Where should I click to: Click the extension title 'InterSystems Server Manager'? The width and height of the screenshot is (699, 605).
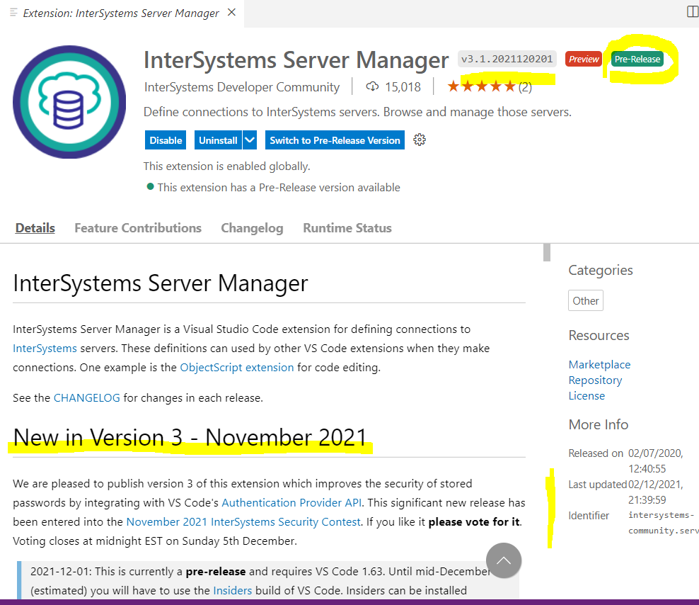296,60
